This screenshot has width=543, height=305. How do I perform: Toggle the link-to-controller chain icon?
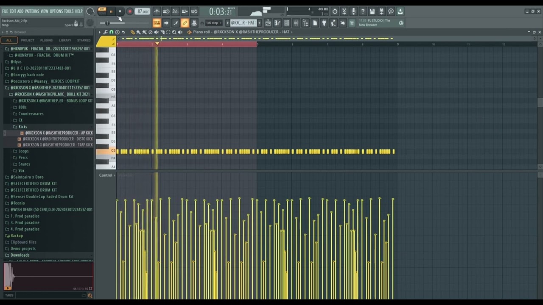click(185, 23)
